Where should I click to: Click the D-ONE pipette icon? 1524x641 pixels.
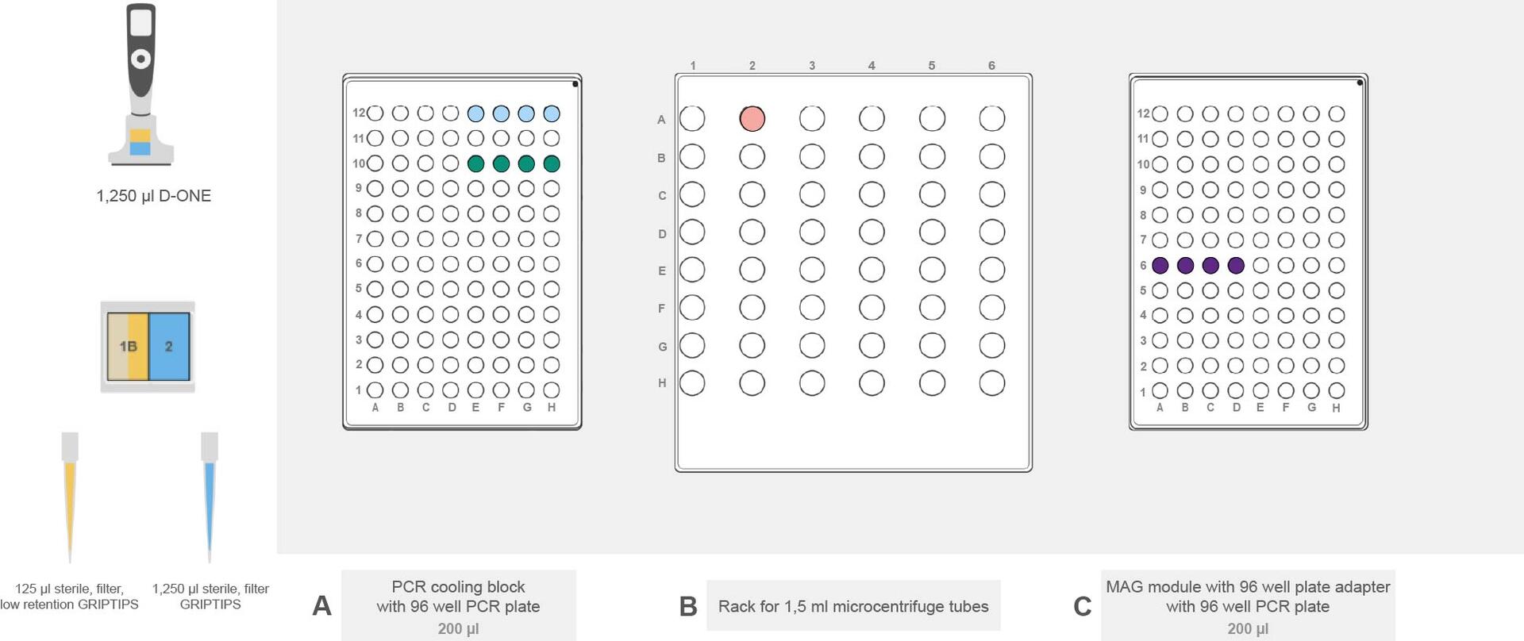tap(141, 84)
